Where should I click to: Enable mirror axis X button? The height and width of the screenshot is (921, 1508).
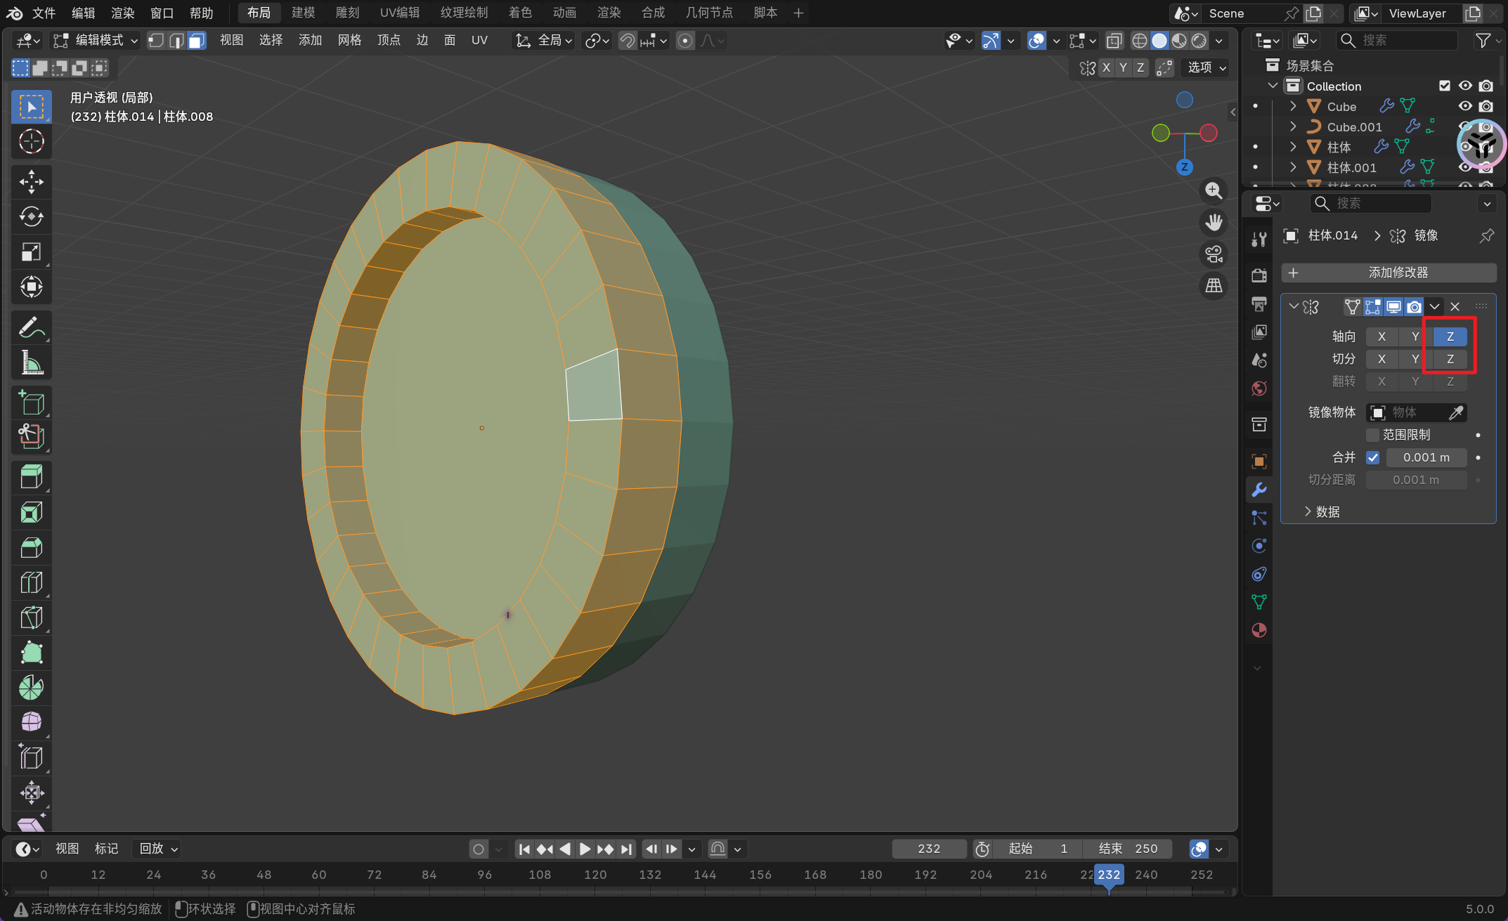[x=1382, y=337]
